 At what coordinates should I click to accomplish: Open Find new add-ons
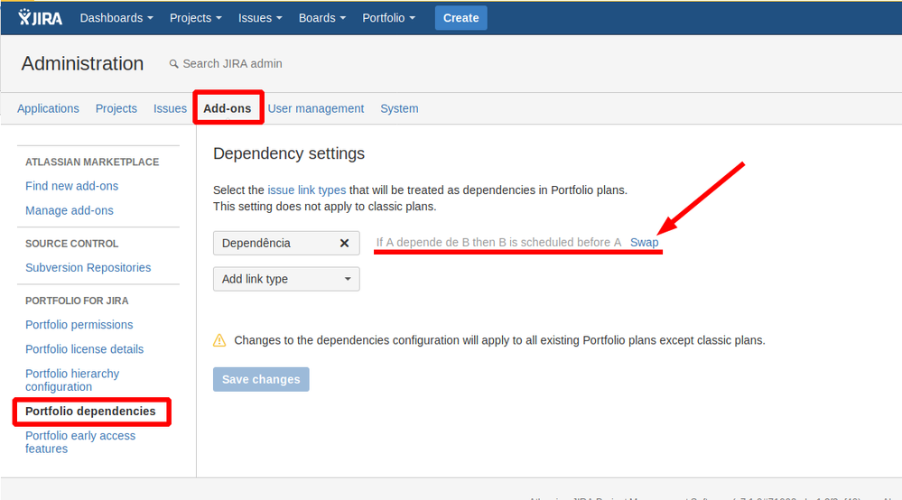click(x=72, y=186)
